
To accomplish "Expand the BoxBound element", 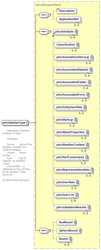I will (75, 222).
